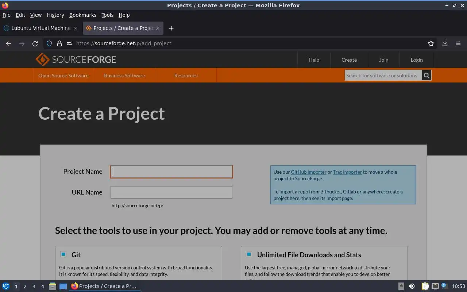This screenshot has height=292, width=467.
Task: Expand the Resources nav menu
Action: coord(186,76)
